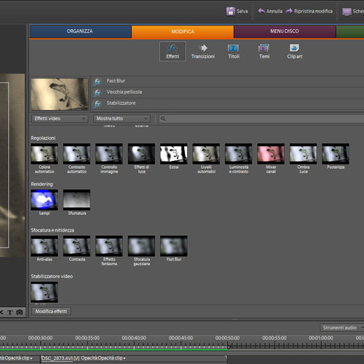
Task: Click the Salva floppy disk icon
Action: tap(231, 11)
